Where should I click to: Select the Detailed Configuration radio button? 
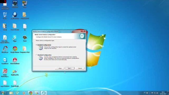[x=36, y=45]
